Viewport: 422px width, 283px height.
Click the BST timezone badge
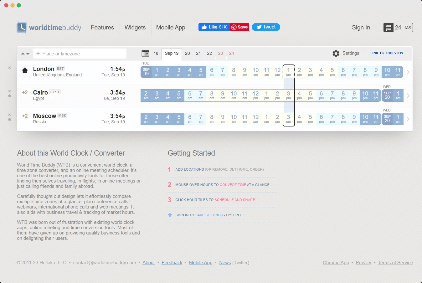coord(60,69)
